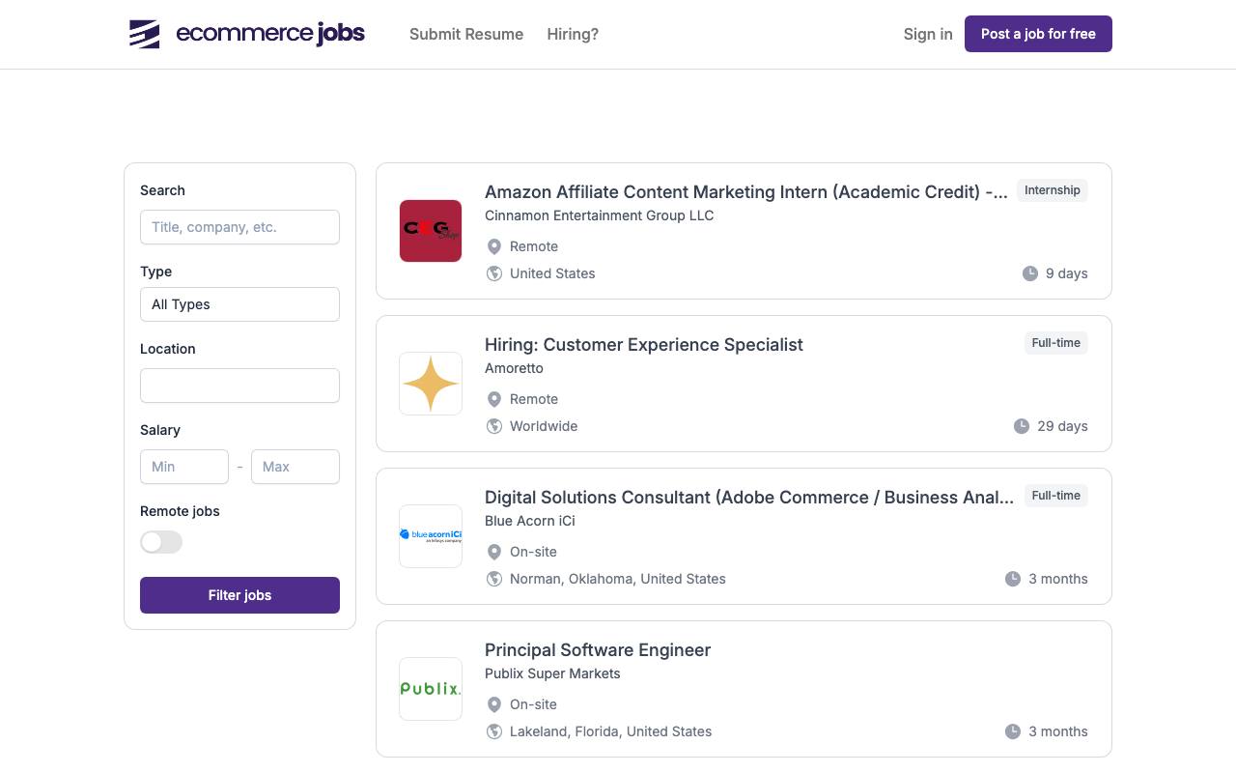This screenshot has width=1236, height=773.
Task: Open Hiring: Customer Experience Specialist listing
Action: click(644, 345)
